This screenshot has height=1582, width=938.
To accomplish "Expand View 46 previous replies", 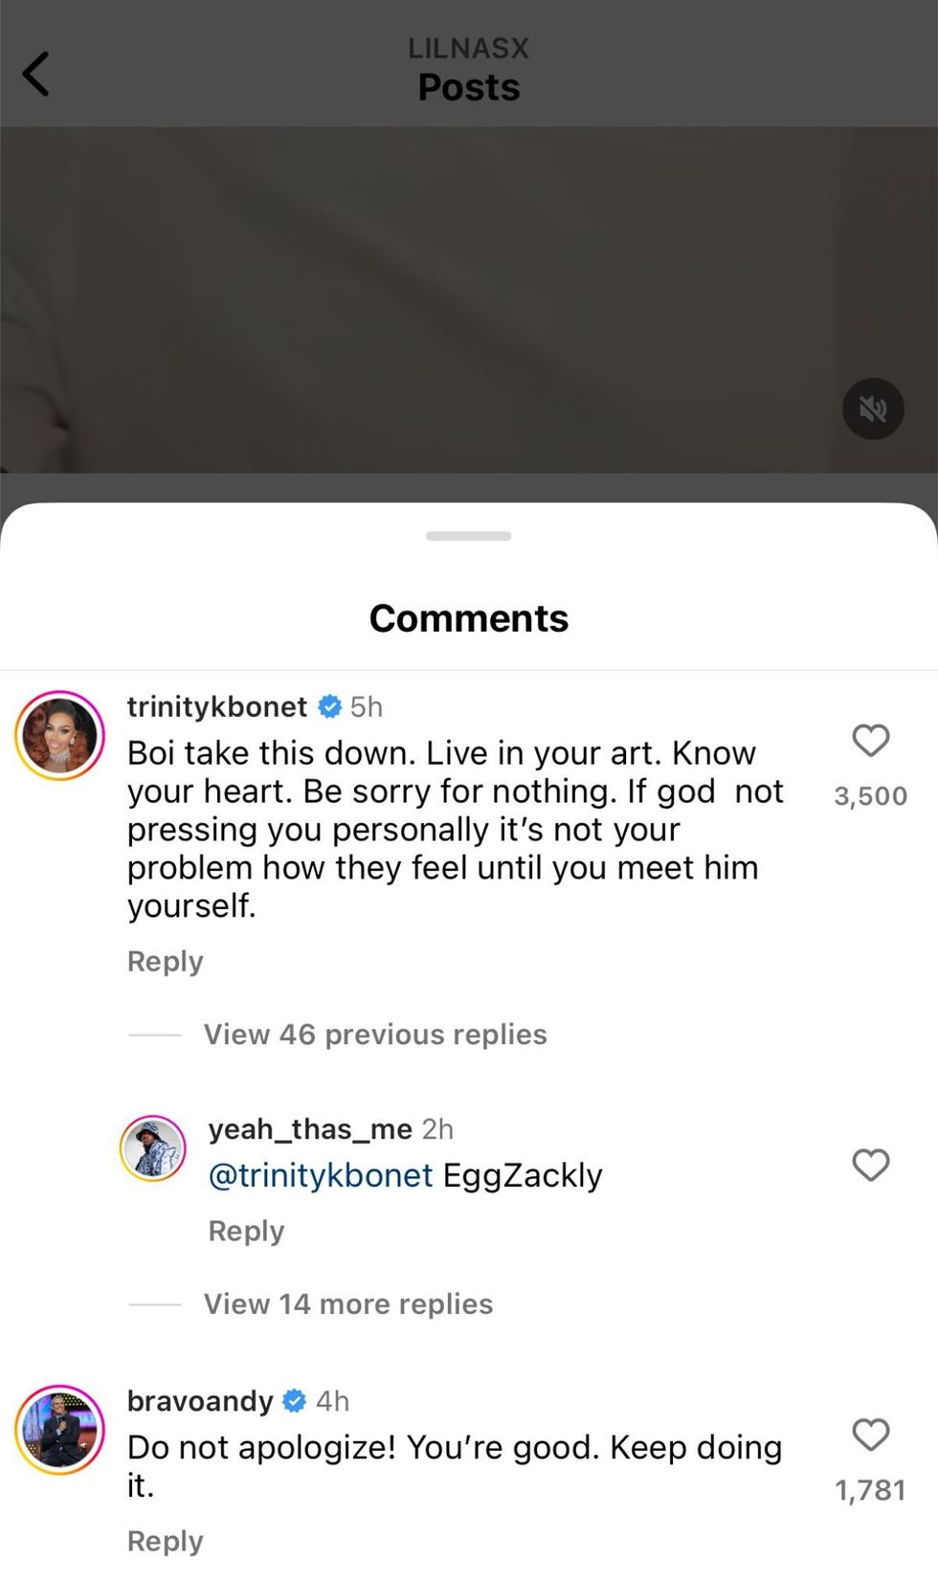I will pos(374,1034).
